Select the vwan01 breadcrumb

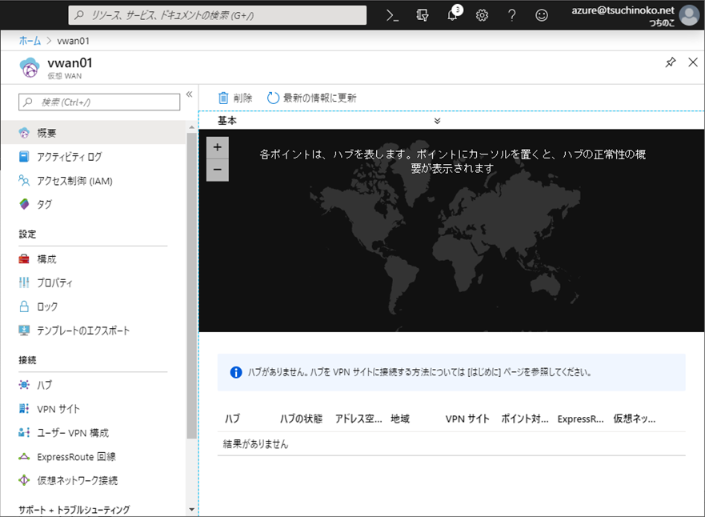(74, 41)
